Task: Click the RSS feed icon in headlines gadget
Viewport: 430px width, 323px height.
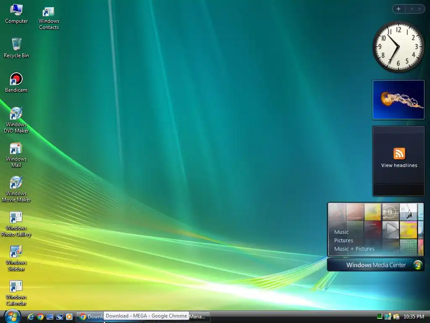Action: pos(399,154)
